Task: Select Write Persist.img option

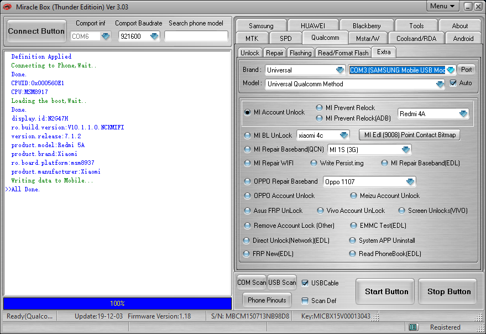Action: click(x=313, y=163)
